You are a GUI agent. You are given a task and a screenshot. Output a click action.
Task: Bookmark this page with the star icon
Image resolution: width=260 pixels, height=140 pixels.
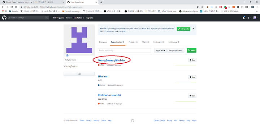(x=202, y=7)
